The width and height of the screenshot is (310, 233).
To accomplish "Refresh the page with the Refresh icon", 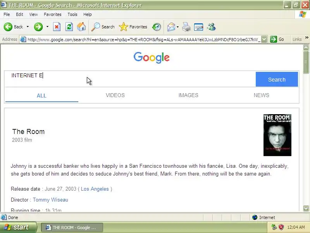I will pos(69,27).
